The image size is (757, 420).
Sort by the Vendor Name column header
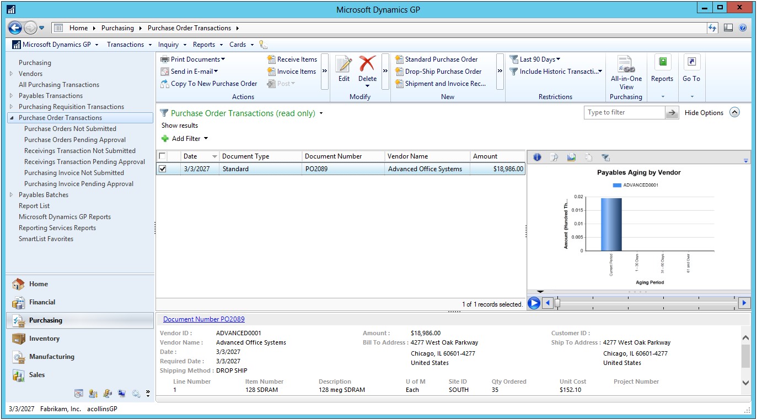tap(427, 156)
